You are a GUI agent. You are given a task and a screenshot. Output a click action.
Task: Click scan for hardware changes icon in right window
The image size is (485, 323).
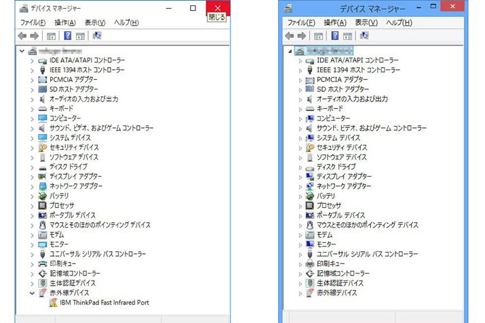pyautogui.click(x=363, y=35)
